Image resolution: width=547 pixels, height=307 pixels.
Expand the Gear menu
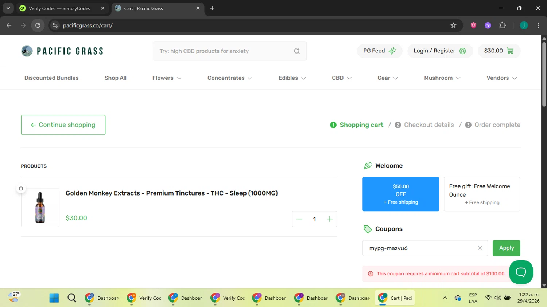(x=388, y=78)
